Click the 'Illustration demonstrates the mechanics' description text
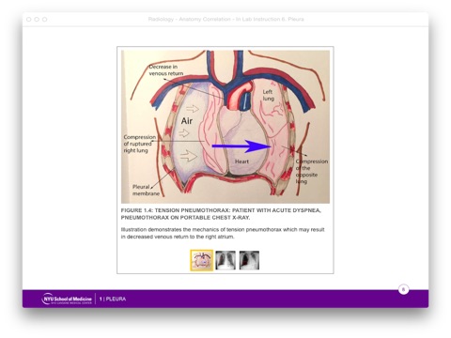451x338 pixels. coord(223,233)
